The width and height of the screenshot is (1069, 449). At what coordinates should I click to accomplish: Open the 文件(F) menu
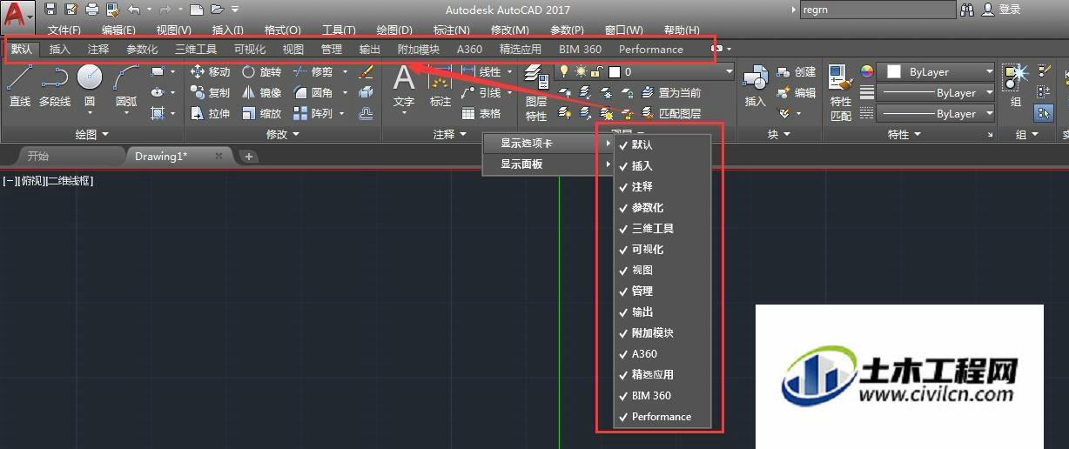pyautogui.click(x=64, y=30)
